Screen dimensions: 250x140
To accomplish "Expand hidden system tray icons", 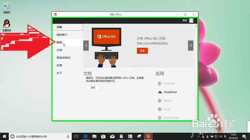I will tap(199, 136).
